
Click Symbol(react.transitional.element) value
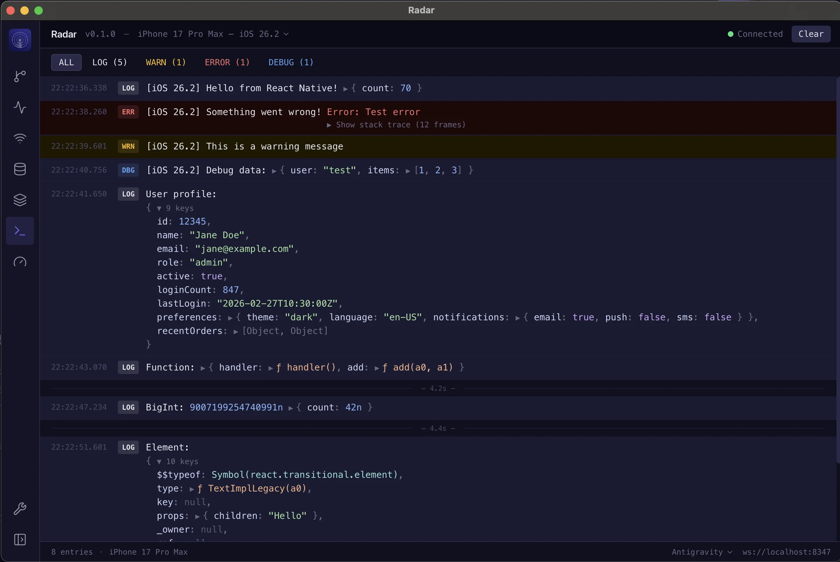pyautogui.click(x=304, y=475)
